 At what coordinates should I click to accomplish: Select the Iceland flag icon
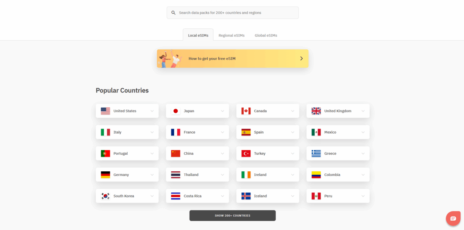click(246, 196)
